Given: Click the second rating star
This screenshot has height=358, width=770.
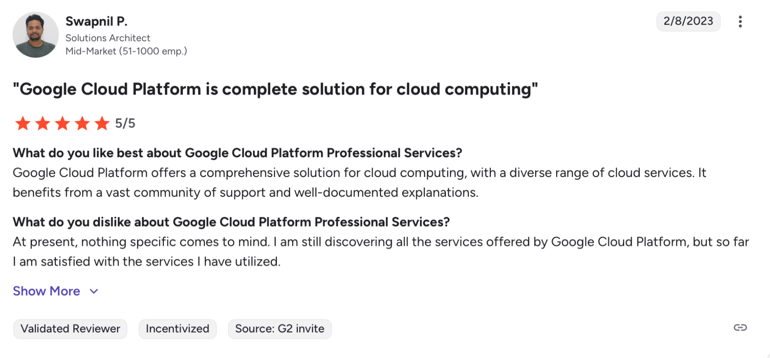Looking at the screenshot, I should pos(42,124).
